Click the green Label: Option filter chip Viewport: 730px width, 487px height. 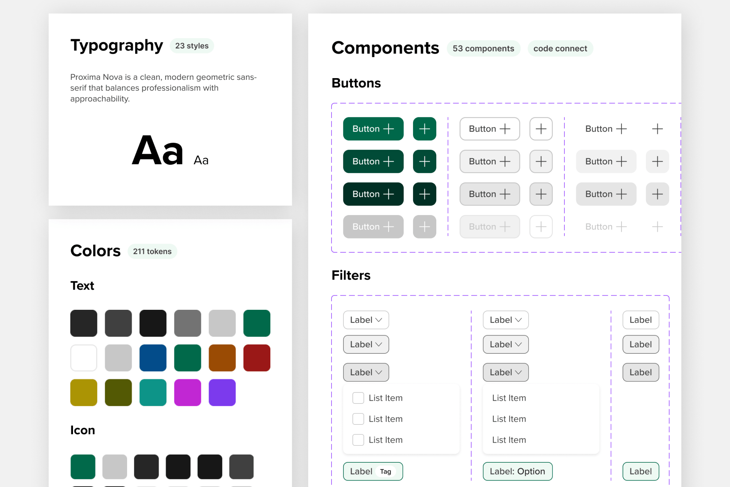click(x=517, y=471)
